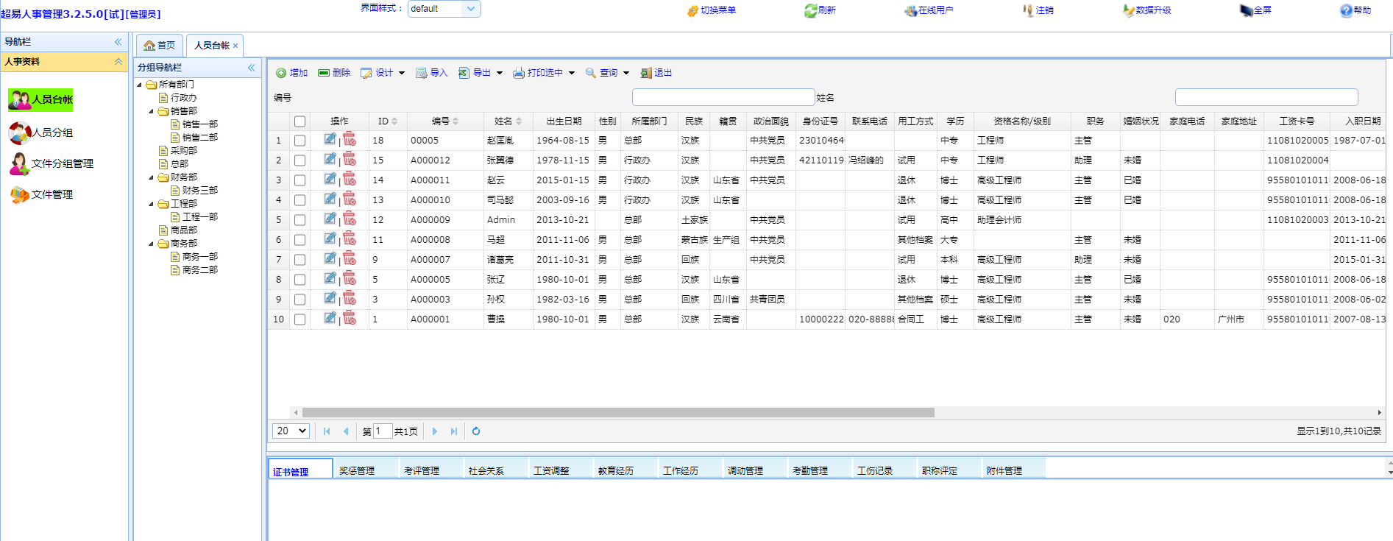
Task: Collapse the 财务部 tree node
Action: (152, 177)
